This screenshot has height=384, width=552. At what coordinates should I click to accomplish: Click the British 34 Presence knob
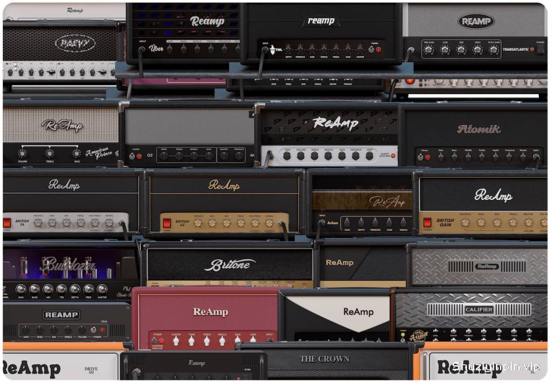click(x=38, y=222)
